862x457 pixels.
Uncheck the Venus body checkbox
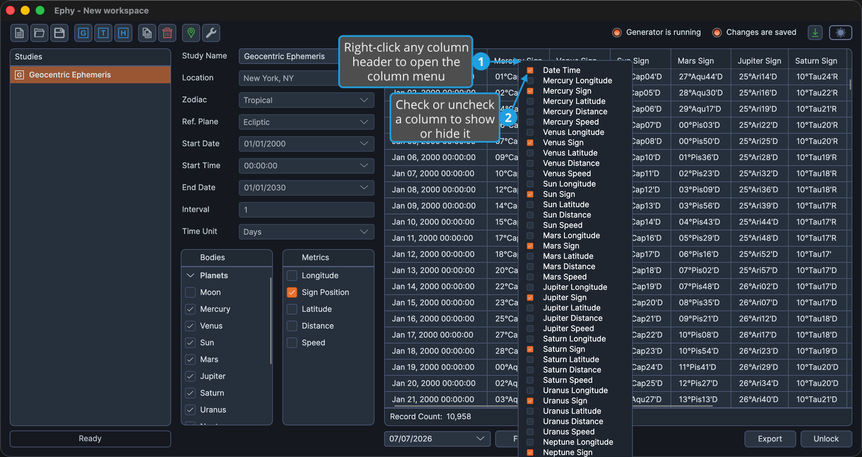coord(190,326)
